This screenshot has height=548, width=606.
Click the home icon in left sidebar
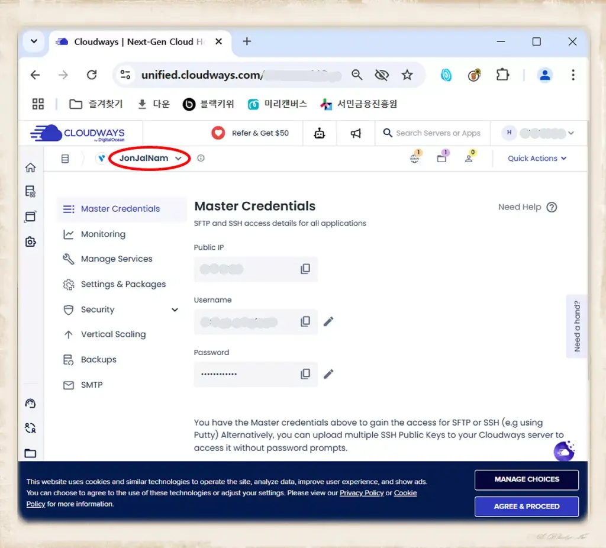(30, 167)
